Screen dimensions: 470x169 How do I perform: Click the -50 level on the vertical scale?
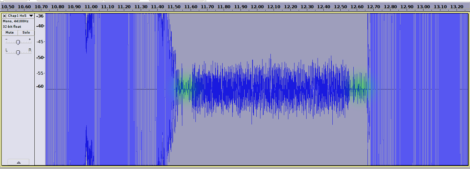40,57
